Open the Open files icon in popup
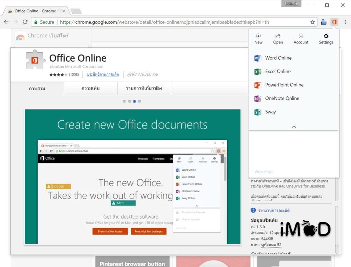 click(x=278, y=39)
